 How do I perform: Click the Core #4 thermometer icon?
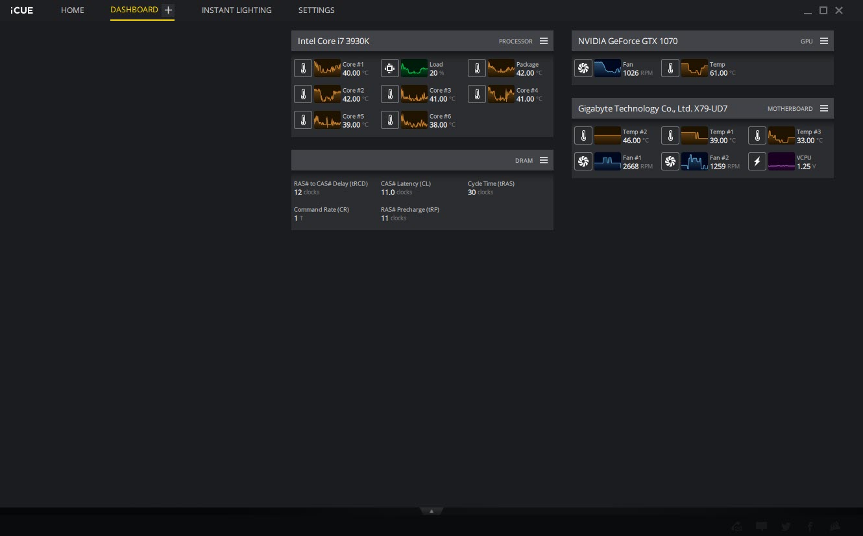(x=477, y=94)
